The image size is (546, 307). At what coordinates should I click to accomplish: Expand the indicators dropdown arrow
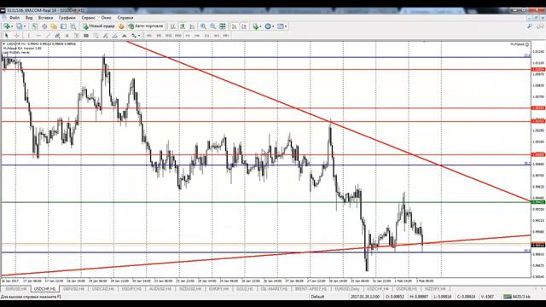[261, 26]
